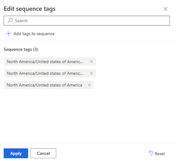Apply the sequence tag changes
Viewport: 177px width, 161px height.
click(x=16, y=153)
